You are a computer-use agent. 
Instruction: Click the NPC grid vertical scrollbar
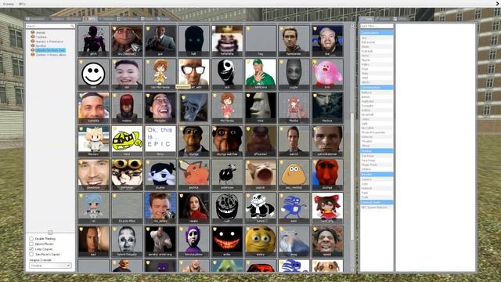tap(352, 176)
